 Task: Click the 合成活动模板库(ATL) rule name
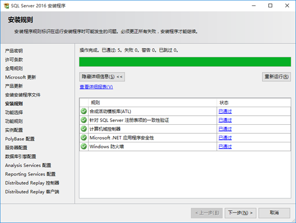click(110, 111)
